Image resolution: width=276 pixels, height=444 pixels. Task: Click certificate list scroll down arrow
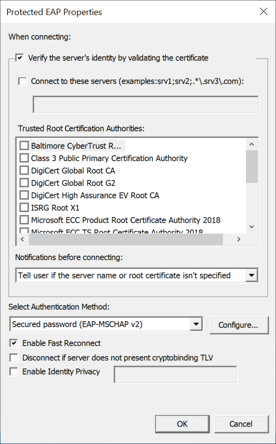pyautogui.click(x=252, y=227)
